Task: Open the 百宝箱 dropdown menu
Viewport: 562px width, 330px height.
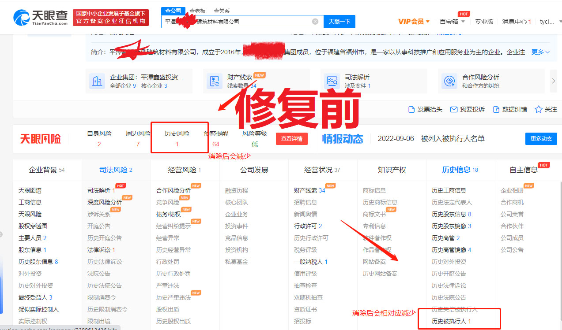Action: pyautogui.click(x=452, y=22)
